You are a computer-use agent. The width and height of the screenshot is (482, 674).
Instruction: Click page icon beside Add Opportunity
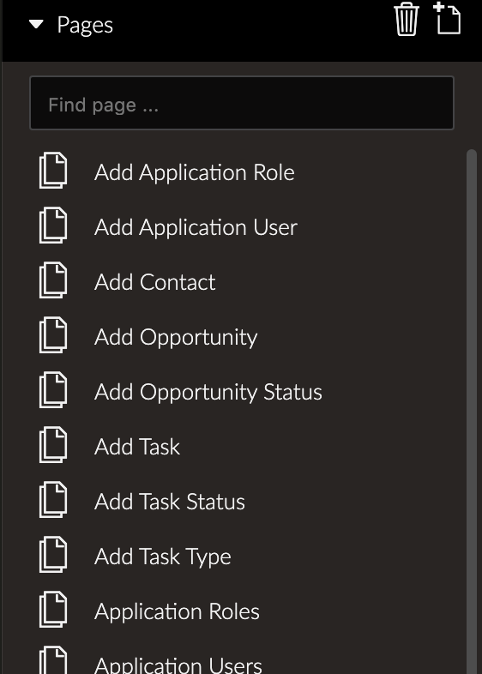click(53, 334)
